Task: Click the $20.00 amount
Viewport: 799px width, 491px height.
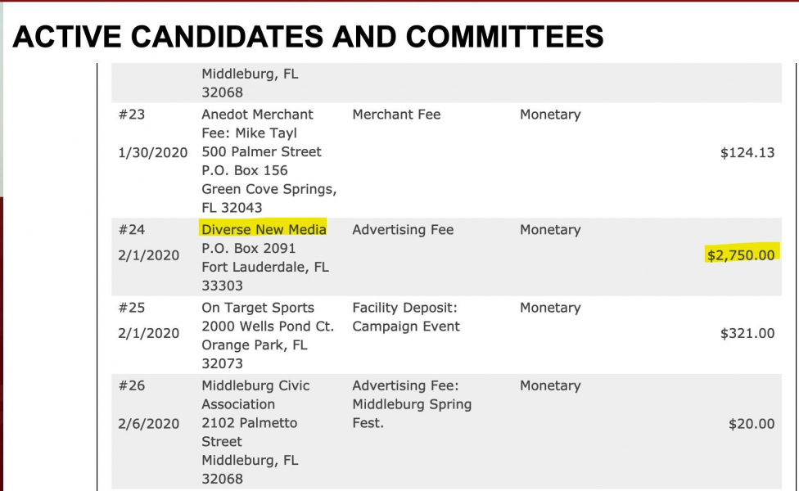Action: tap(751, 424)
